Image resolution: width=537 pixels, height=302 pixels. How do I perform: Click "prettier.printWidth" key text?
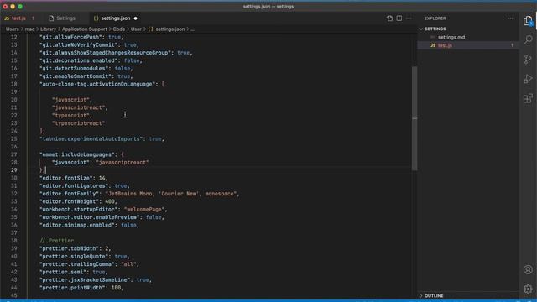pos(73,288)
